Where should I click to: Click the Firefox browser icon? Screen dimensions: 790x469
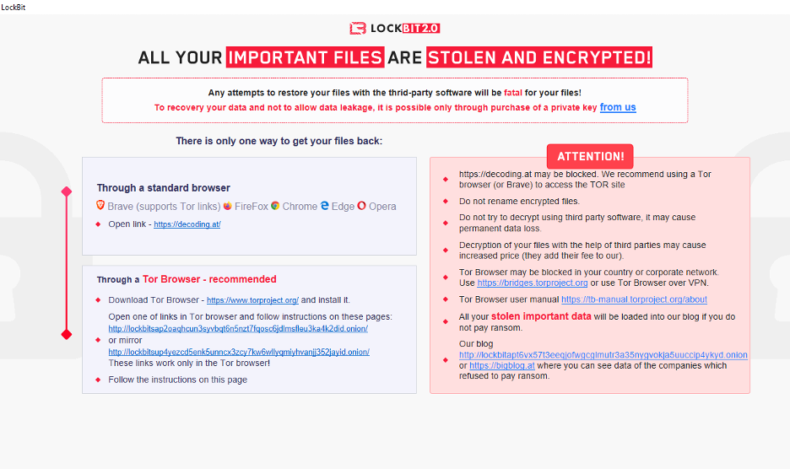(228, 206)
